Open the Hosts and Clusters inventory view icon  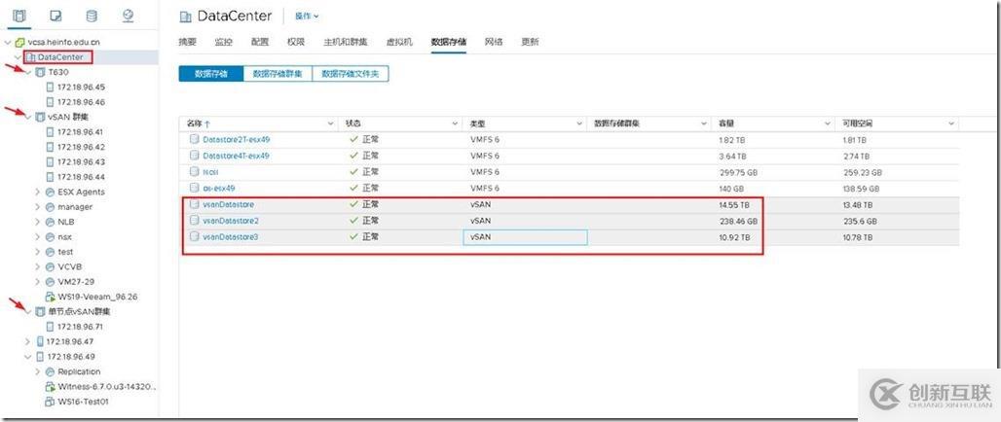click(x=19, y=16)
